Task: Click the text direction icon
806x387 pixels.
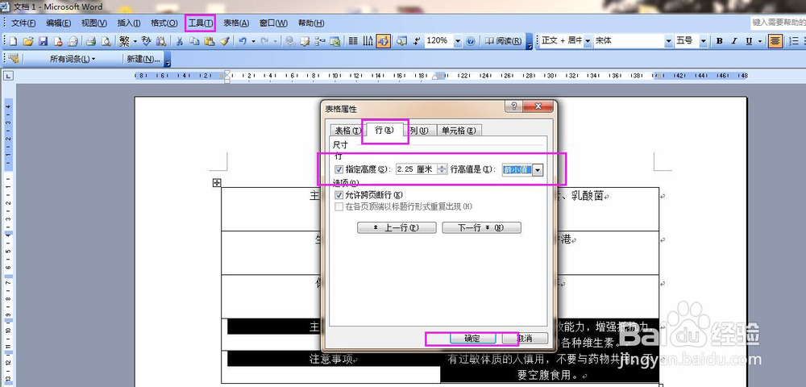Action: click(x=368, y=41)
